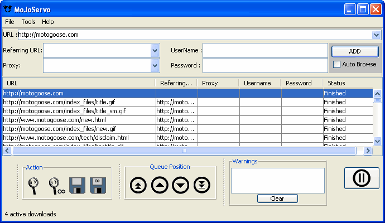Move selected item down in queue
Viewport: 385px width, 223px height.
(181, 185)
